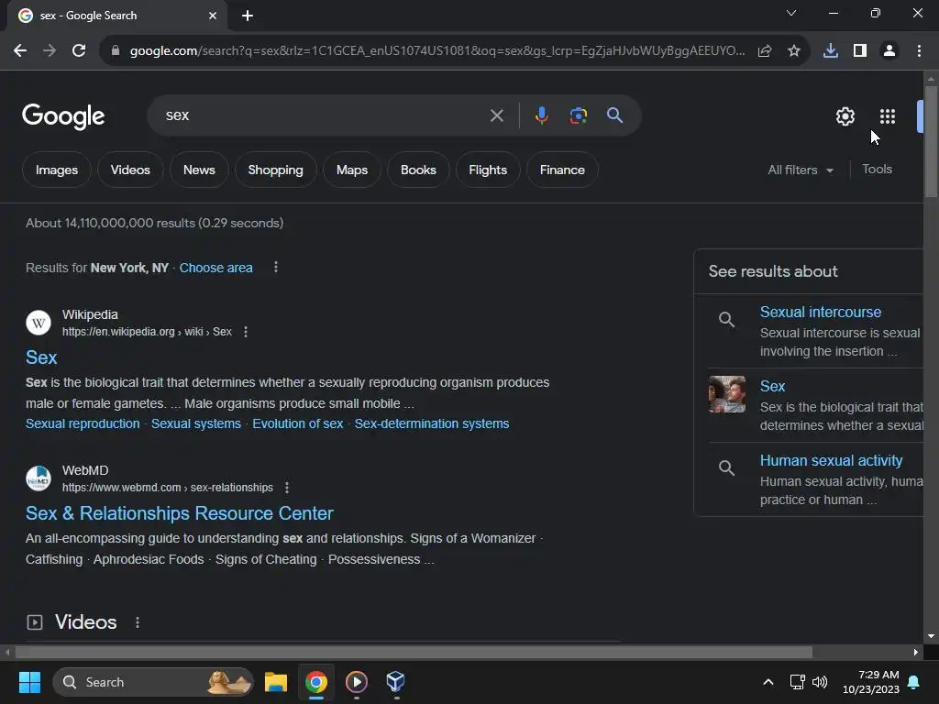Open the Sexual systems sublink
The width and height of the screenshot is (939, 704).
click(x=196, y=423)
